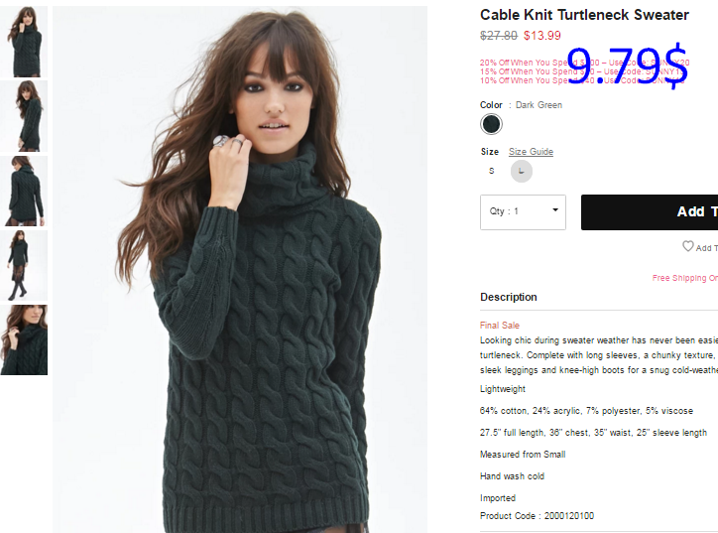Click the Free Shipping promo link
Viewport: 718px width, 533px height.
(685, 278)
